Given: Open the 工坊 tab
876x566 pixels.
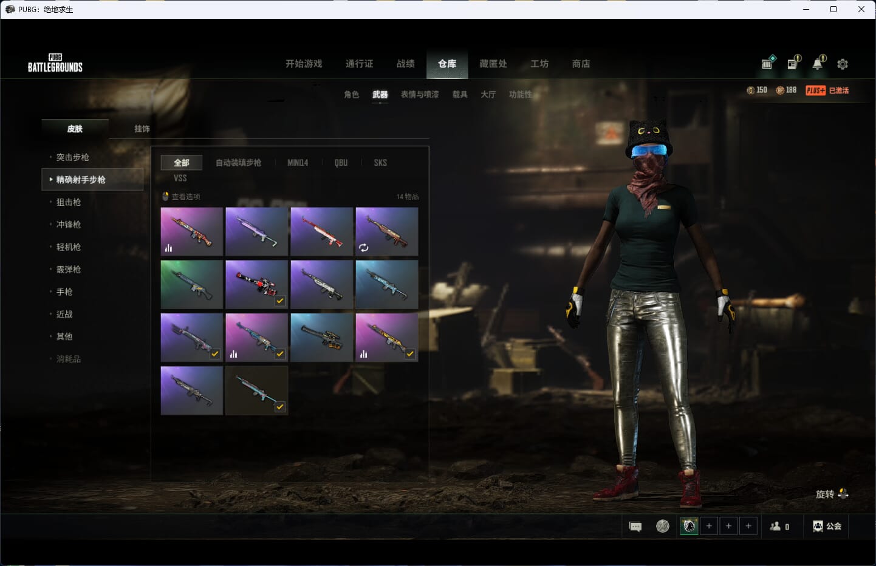Looking at the screenshot, I should tap(539, 64).
